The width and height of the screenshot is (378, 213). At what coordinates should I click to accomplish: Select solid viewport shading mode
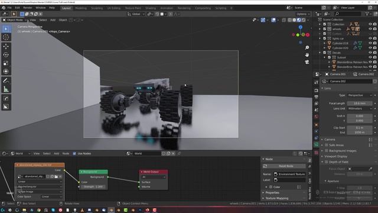click(294, 20)
